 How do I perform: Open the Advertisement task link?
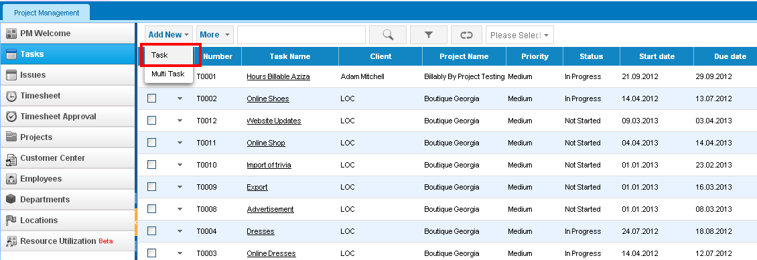point(271,209)
